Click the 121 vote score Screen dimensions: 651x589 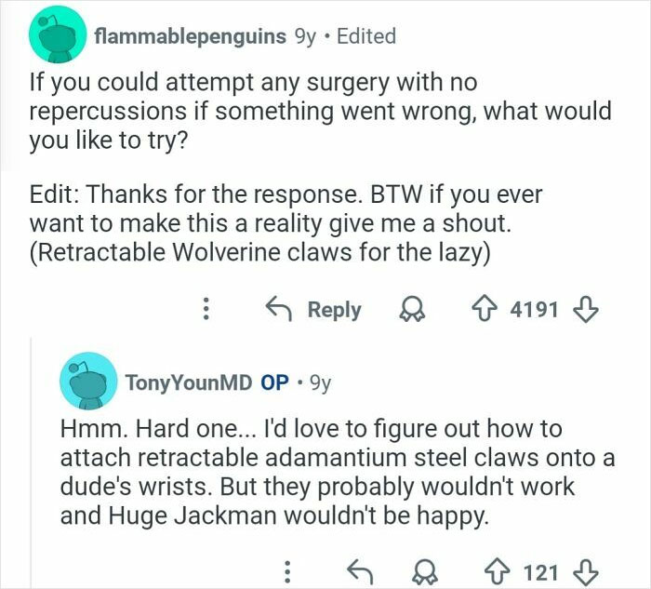click(540, 570)
